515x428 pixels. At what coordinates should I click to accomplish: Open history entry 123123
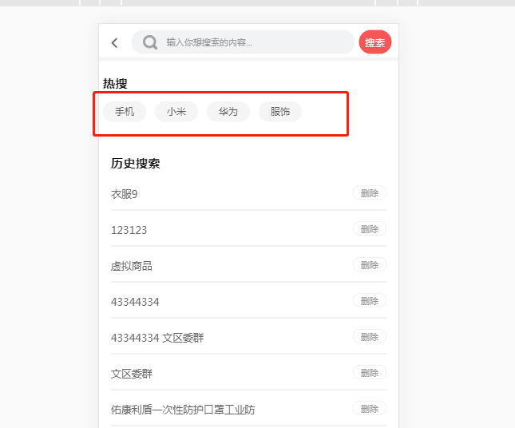tap(129, 230)
